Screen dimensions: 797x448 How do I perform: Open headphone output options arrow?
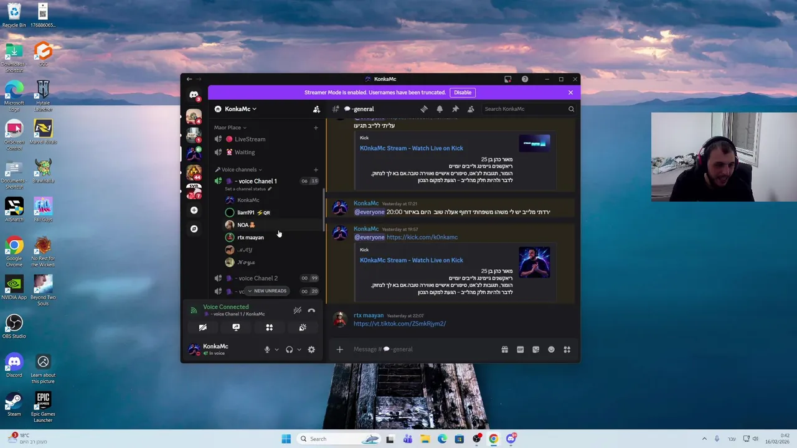click(x=299, y=350)
